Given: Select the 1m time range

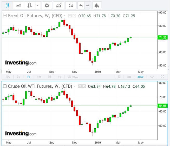Looking at the screenshot, I should 39,77.
